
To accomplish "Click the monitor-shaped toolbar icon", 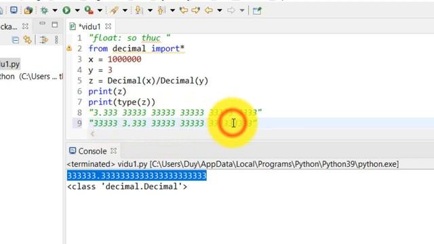I will (x=14, y=11).
